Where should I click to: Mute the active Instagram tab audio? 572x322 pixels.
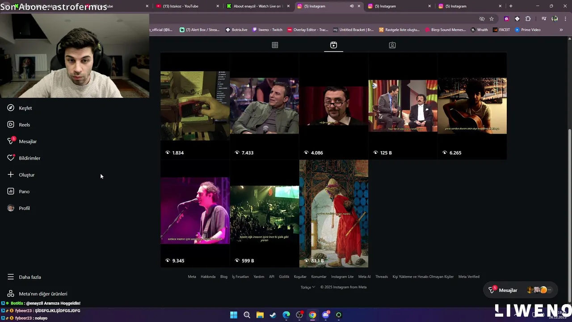[352, 6]
